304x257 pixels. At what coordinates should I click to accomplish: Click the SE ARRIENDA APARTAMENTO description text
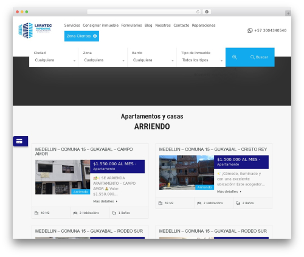pos(114,186)
